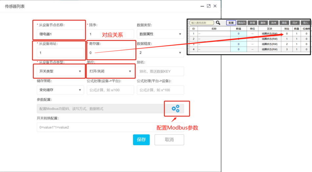The image size is (312, 172).
Task: Click the 输入查找名称 search box
Action: 202,23
